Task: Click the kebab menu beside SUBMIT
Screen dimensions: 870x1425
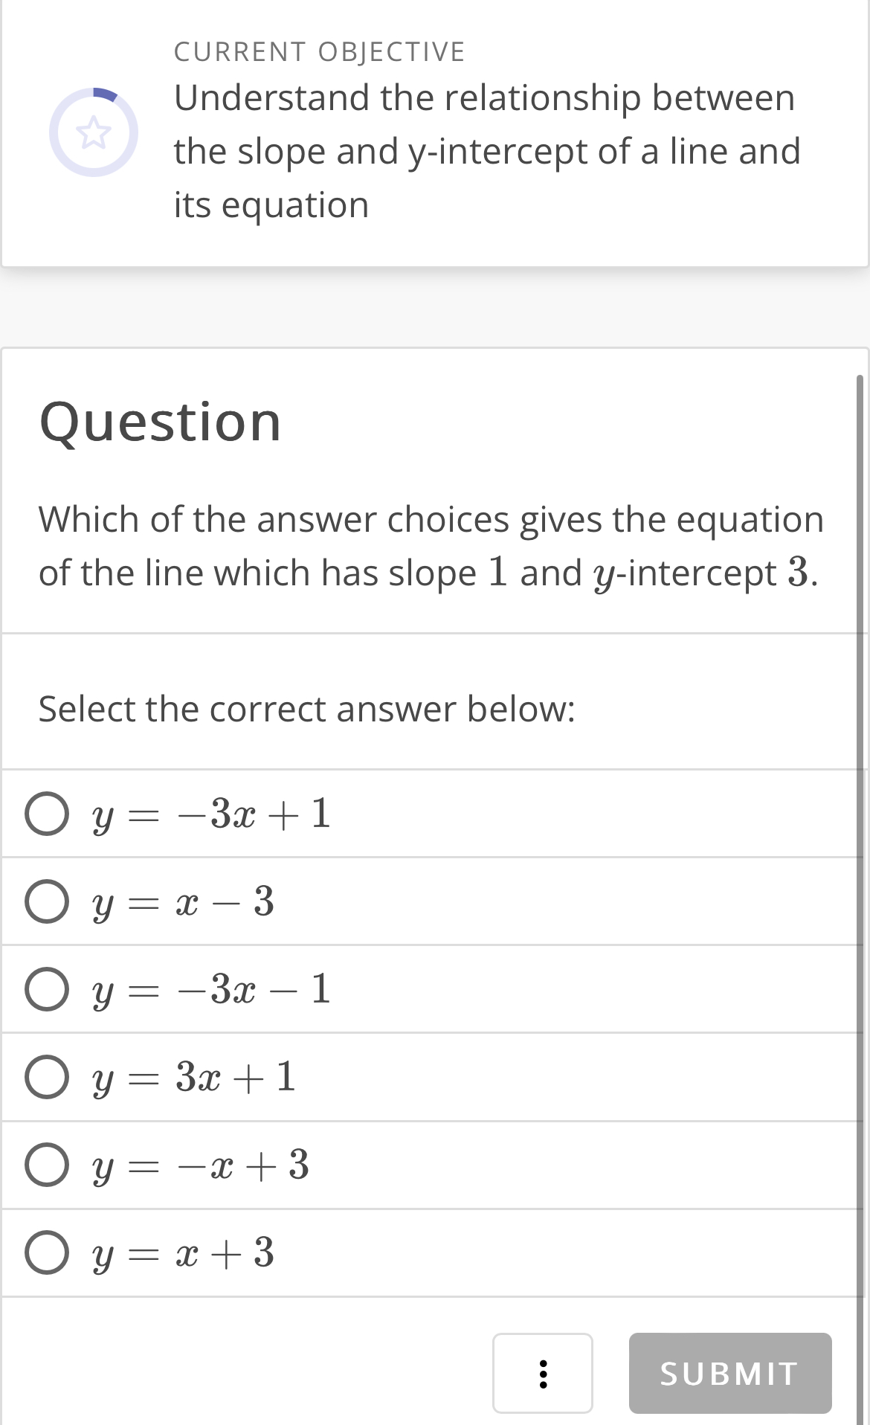Action: tap(543, 1373)
